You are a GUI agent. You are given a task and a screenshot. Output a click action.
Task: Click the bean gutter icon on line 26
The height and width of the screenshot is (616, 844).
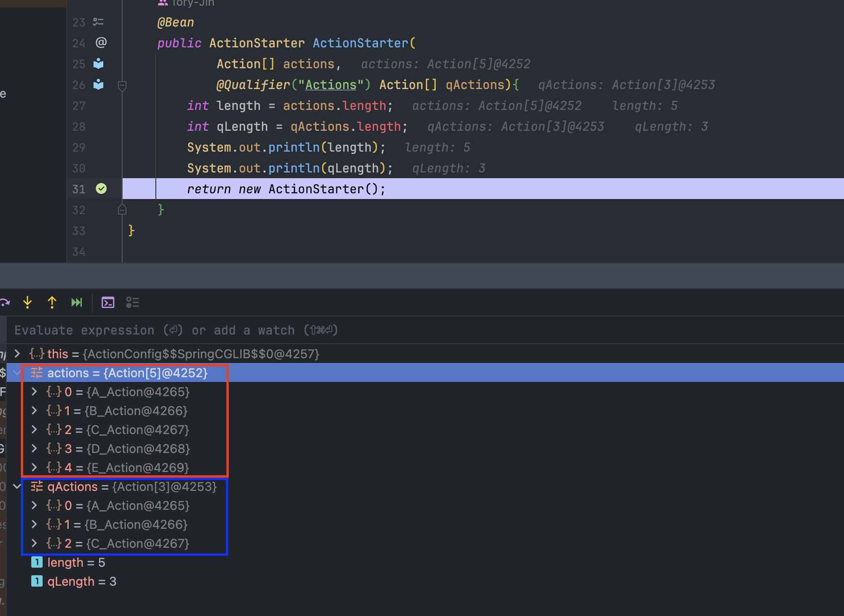click(99, 84)
